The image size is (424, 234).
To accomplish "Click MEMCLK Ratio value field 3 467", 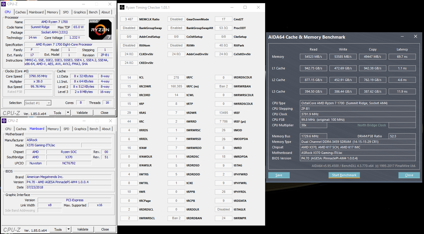I will coord(129,19).
